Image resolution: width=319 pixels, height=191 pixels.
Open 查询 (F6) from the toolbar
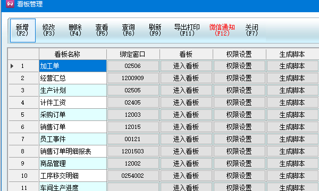(x=128, y=30)
